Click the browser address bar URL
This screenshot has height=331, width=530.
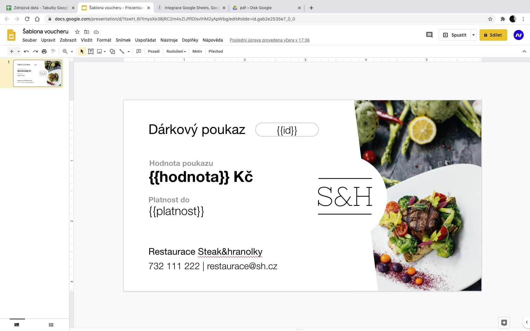click(175, 19)
